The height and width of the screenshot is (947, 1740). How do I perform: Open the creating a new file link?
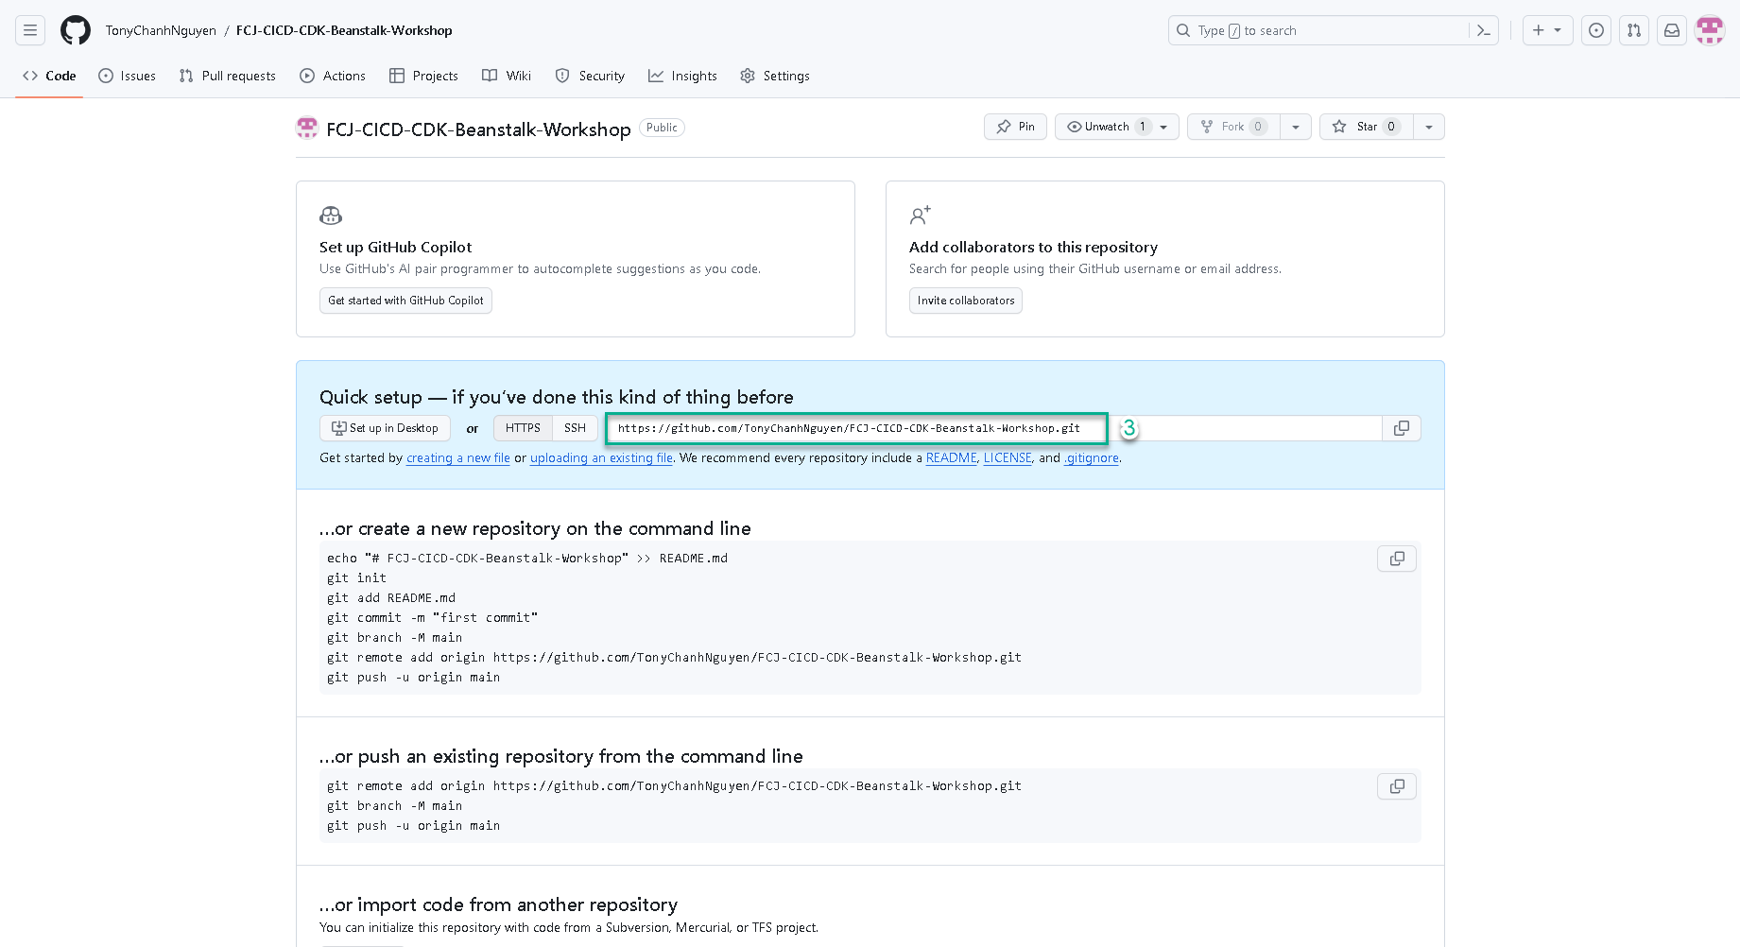457,457
